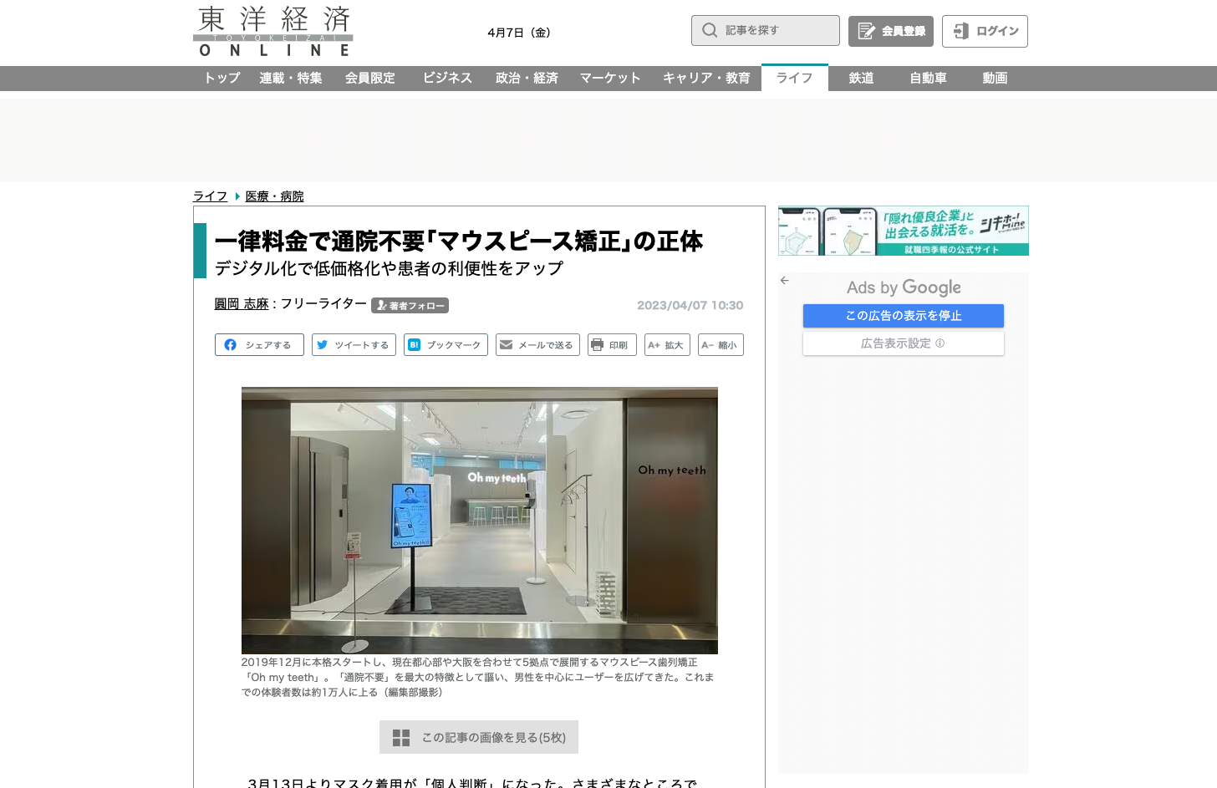Click the ログイン button
The height and width of the screenshot is (788, 1217).
pyautogui.click(x=985, y=31)
